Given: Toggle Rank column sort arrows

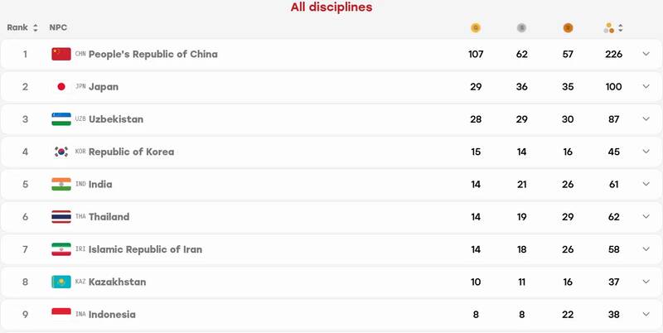Looking at the screenshot, I should pos(36,28).
